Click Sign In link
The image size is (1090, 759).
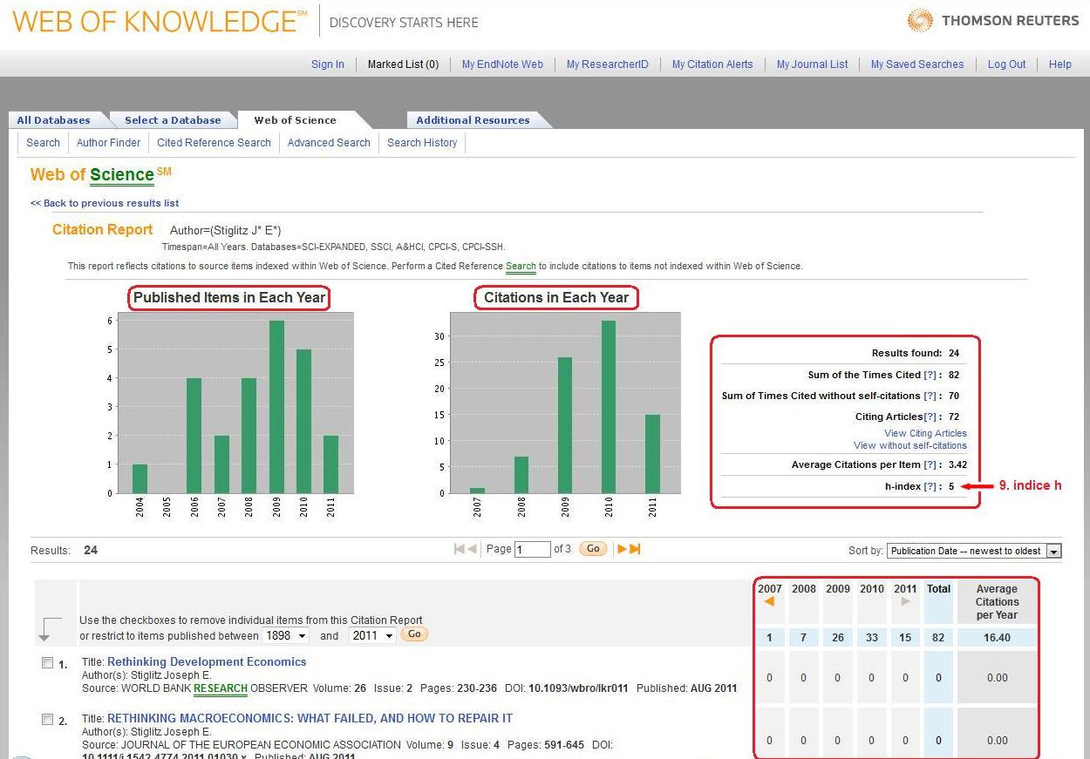click(x=328, y=64)
